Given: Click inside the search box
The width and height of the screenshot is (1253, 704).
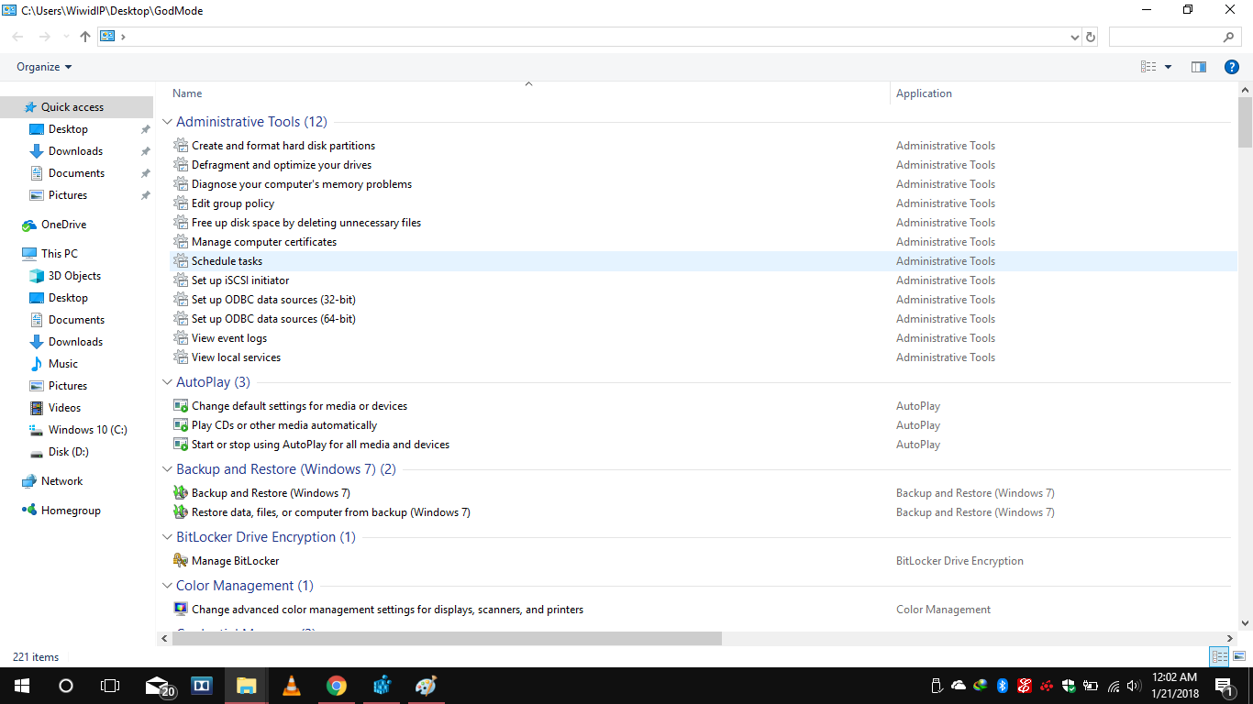Looking at the screenshot, I should 1165,37.
